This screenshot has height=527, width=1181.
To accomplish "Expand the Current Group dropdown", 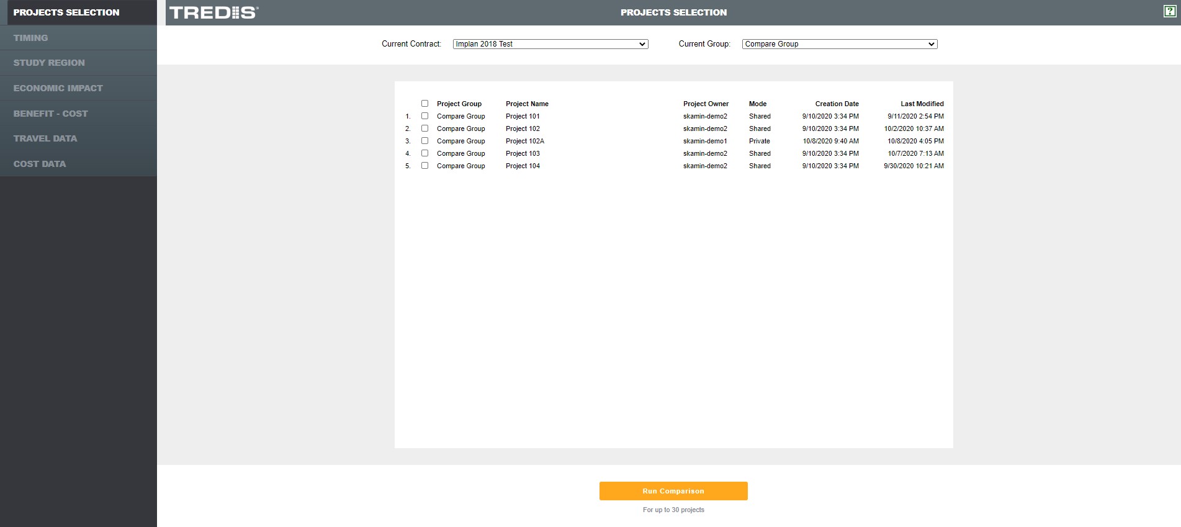I will tap(839, 44).
